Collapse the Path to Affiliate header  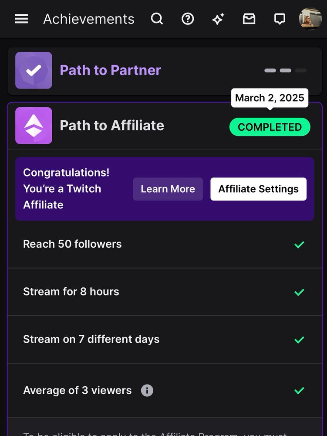click(x=165, y=126)
